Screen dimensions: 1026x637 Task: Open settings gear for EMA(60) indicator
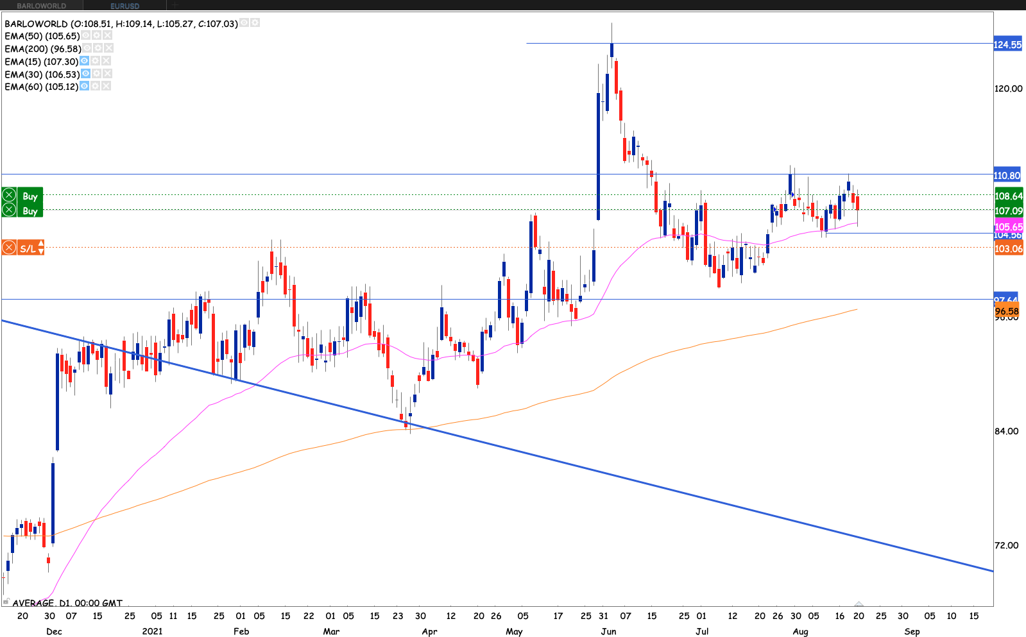pyautogui.click(x=95, y=86)
